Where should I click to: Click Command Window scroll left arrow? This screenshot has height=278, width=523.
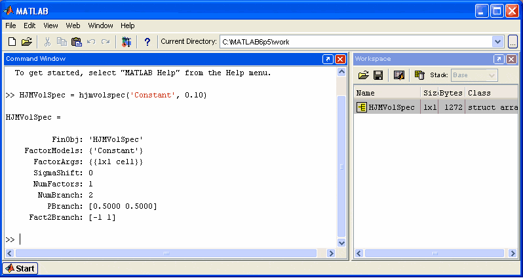10,253
